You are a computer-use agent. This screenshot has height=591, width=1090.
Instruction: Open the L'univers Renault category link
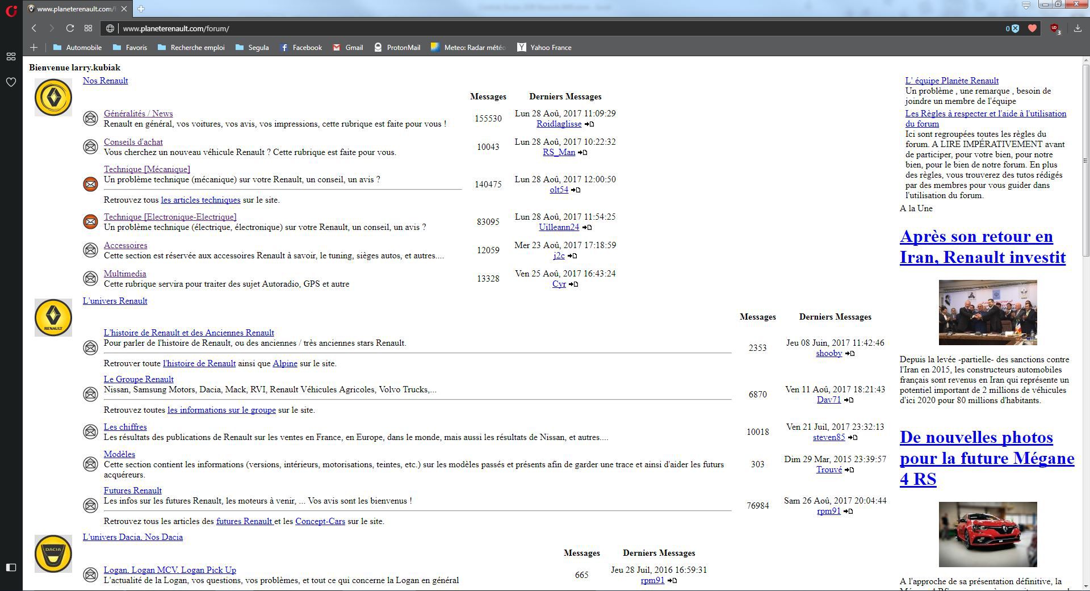coord(115,301)
